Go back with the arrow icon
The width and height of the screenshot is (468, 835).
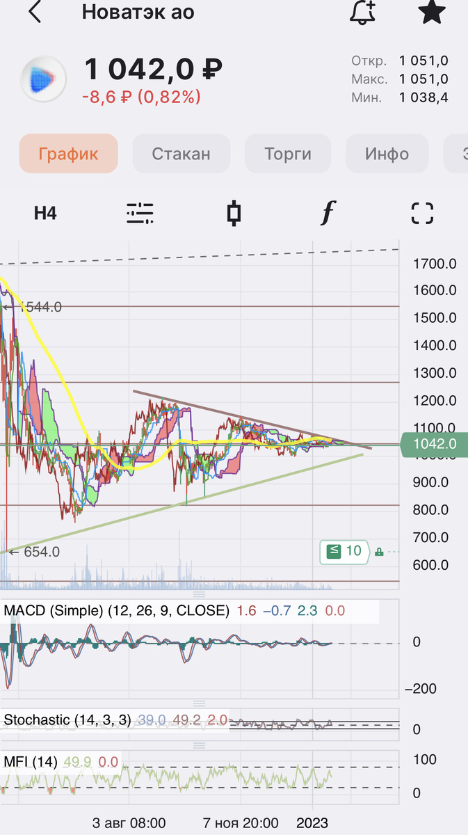pos(34,12)
